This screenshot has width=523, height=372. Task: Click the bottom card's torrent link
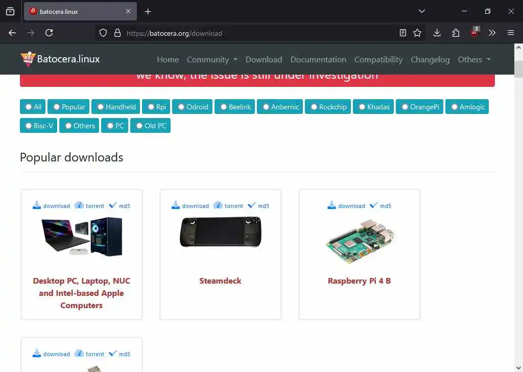click(x=89, y=353)
